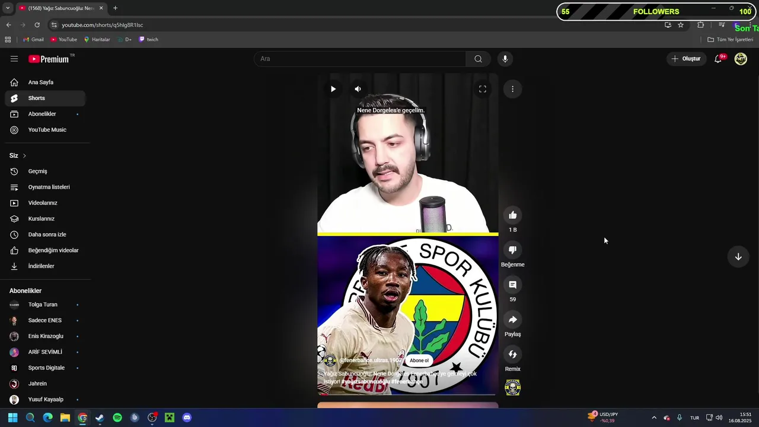Open Daha sonra izle list
Screen dimensions: 759x427
point(45,235)
